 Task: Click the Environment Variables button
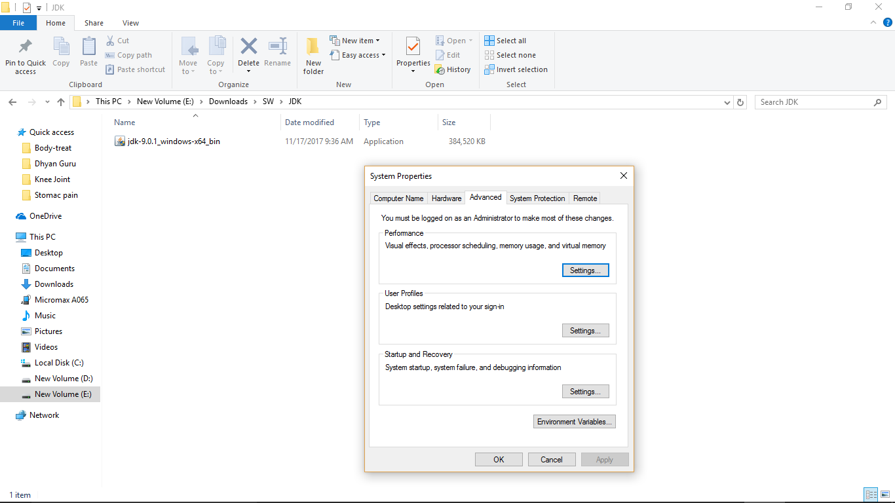pyautogui.click(x=574, y=421)
